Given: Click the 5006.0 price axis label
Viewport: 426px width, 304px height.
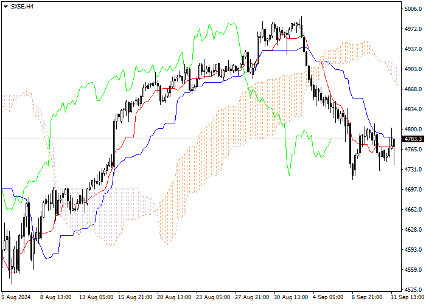Looking at the screenshot, I should (413, 9).
